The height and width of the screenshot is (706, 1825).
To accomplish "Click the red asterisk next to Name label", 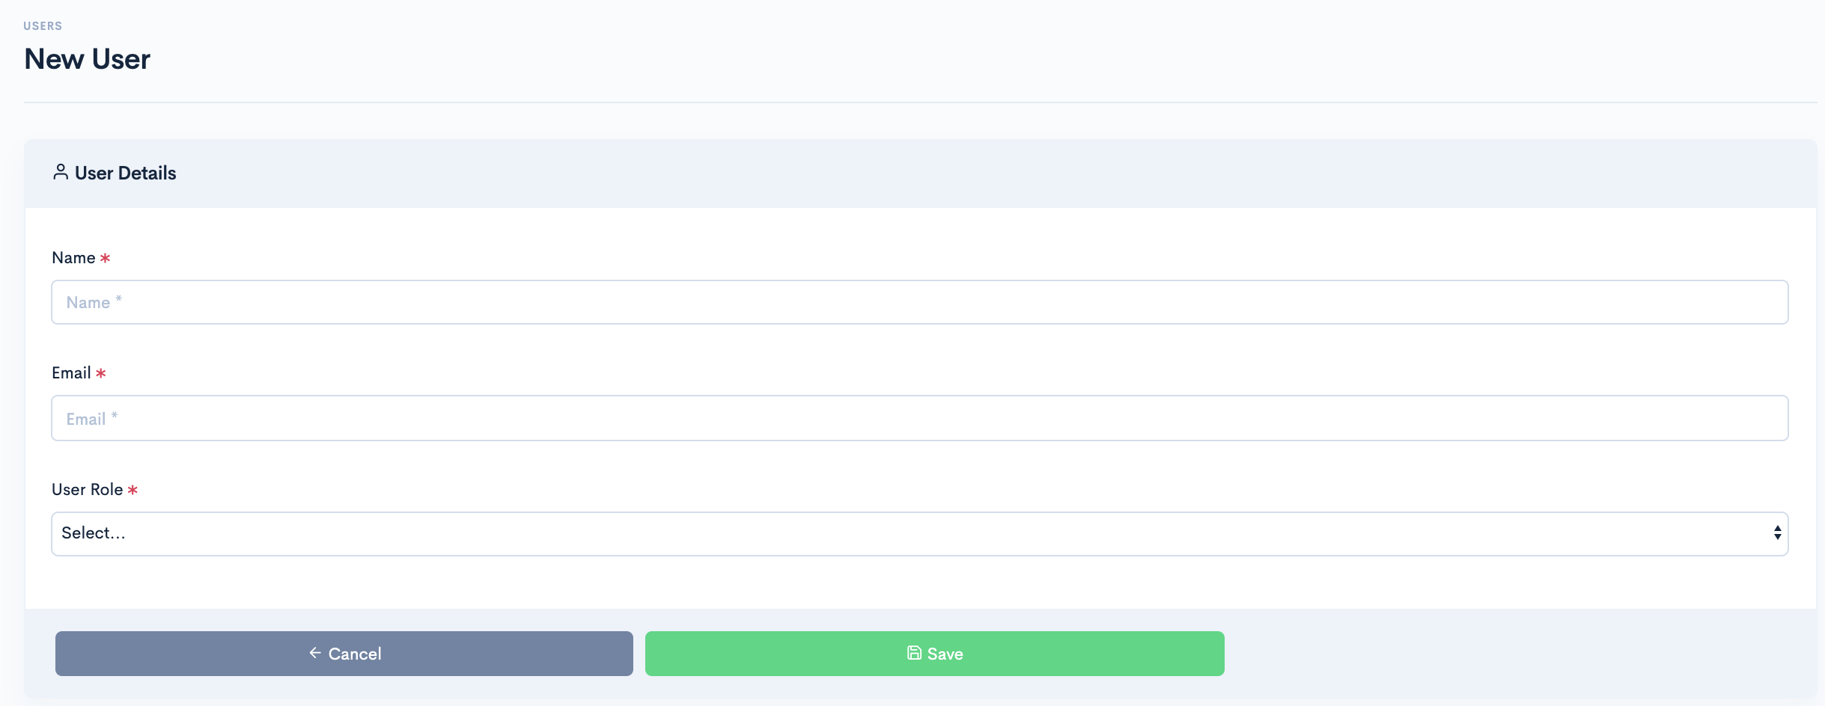I will click(105, 258).
